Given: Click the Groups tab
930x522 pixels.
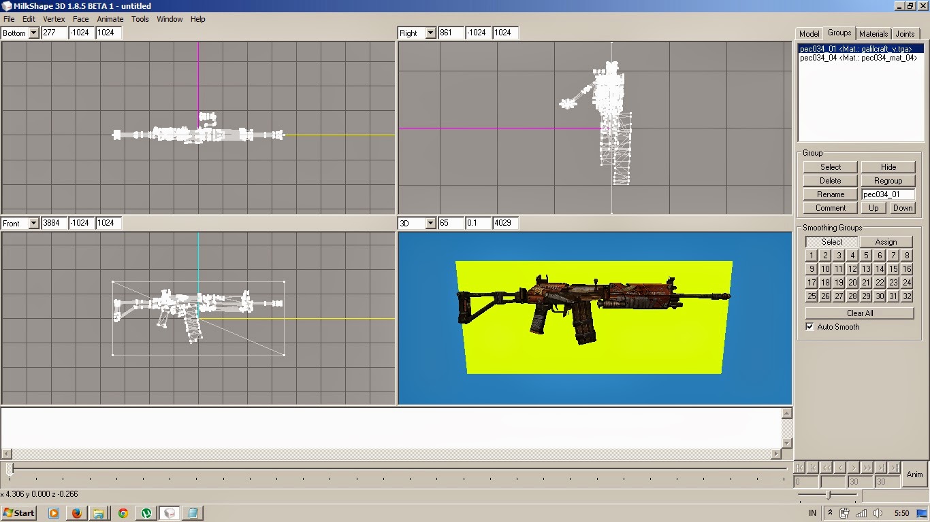Looking at the screenshot, I should coord(839,33).
